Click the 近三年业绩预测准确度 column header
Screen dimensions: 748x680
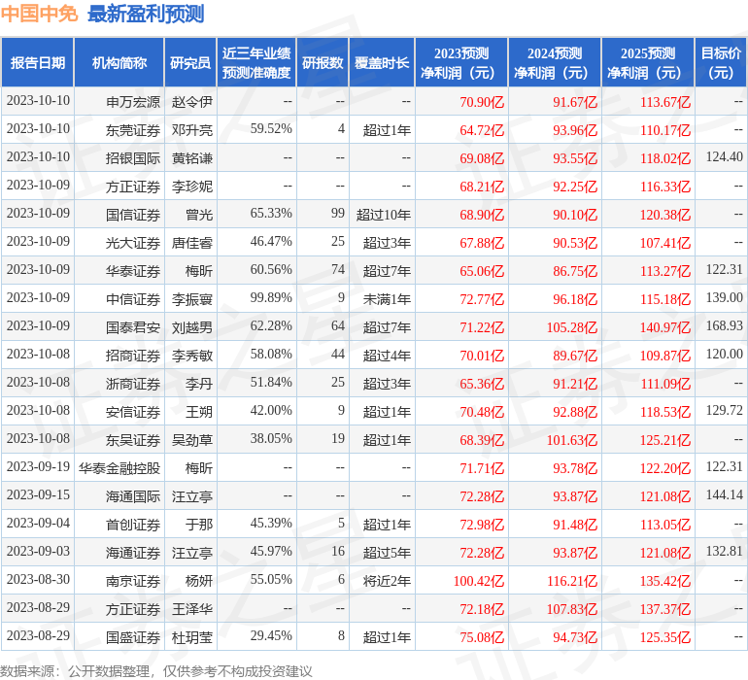point(256,62)
